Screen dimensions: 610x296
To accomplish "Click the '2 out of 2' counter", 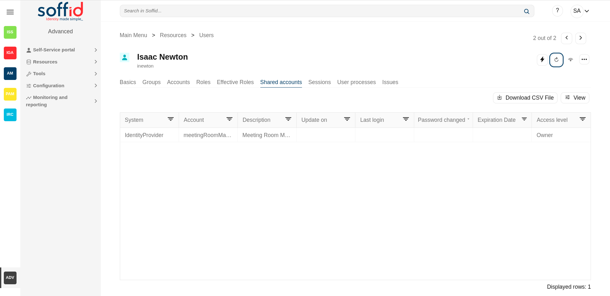I will (545, 38).
